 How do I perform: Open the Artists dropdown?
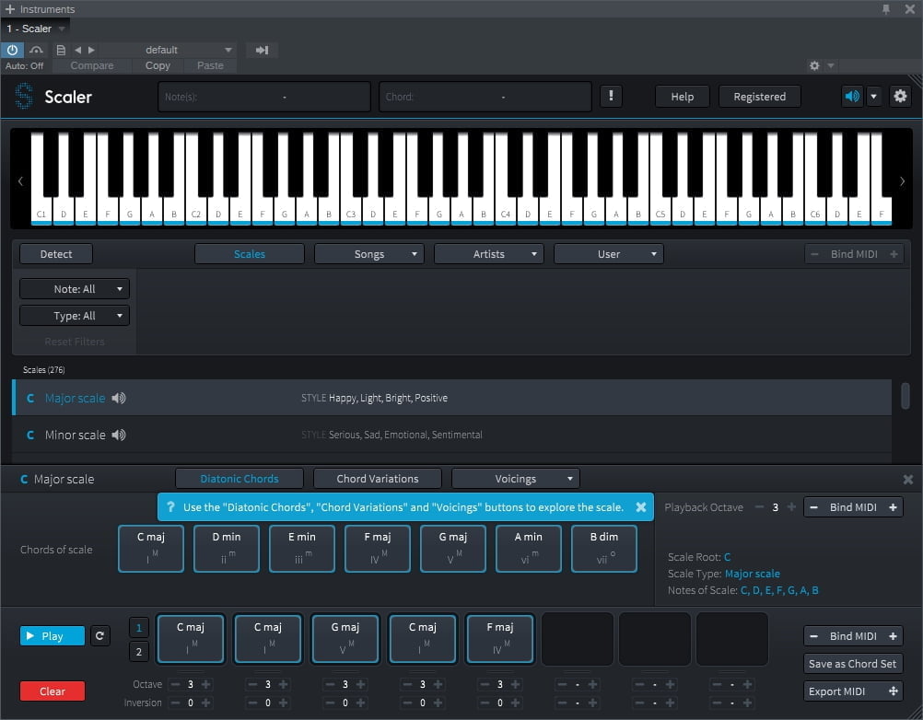pos(488,254)
